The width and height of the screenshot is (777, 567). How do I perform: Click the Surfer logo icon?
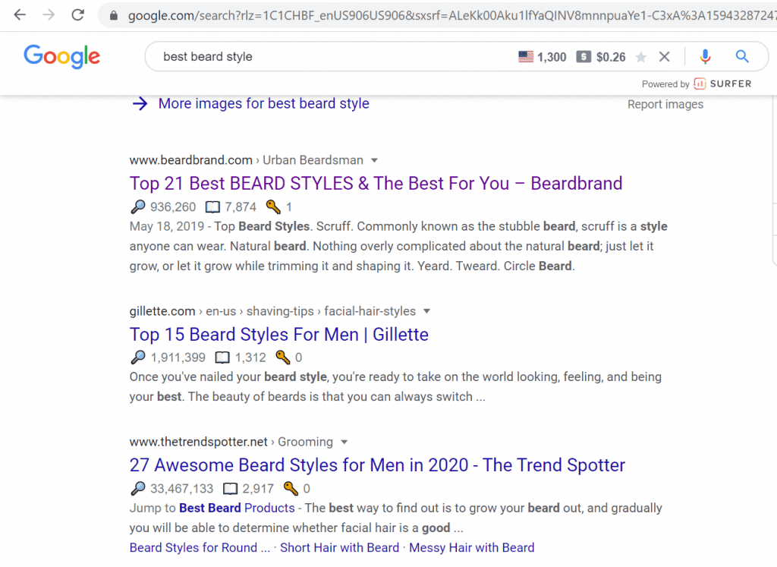(700, 83)
